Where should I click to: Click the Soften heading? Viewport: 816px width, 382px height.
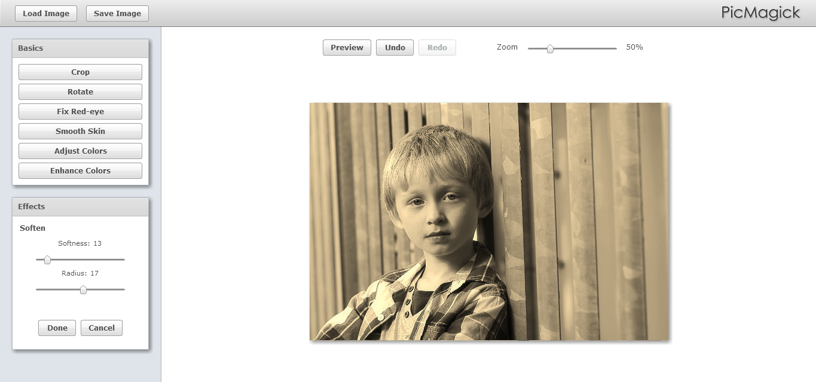pyautogui.click(x=32, y=228)
